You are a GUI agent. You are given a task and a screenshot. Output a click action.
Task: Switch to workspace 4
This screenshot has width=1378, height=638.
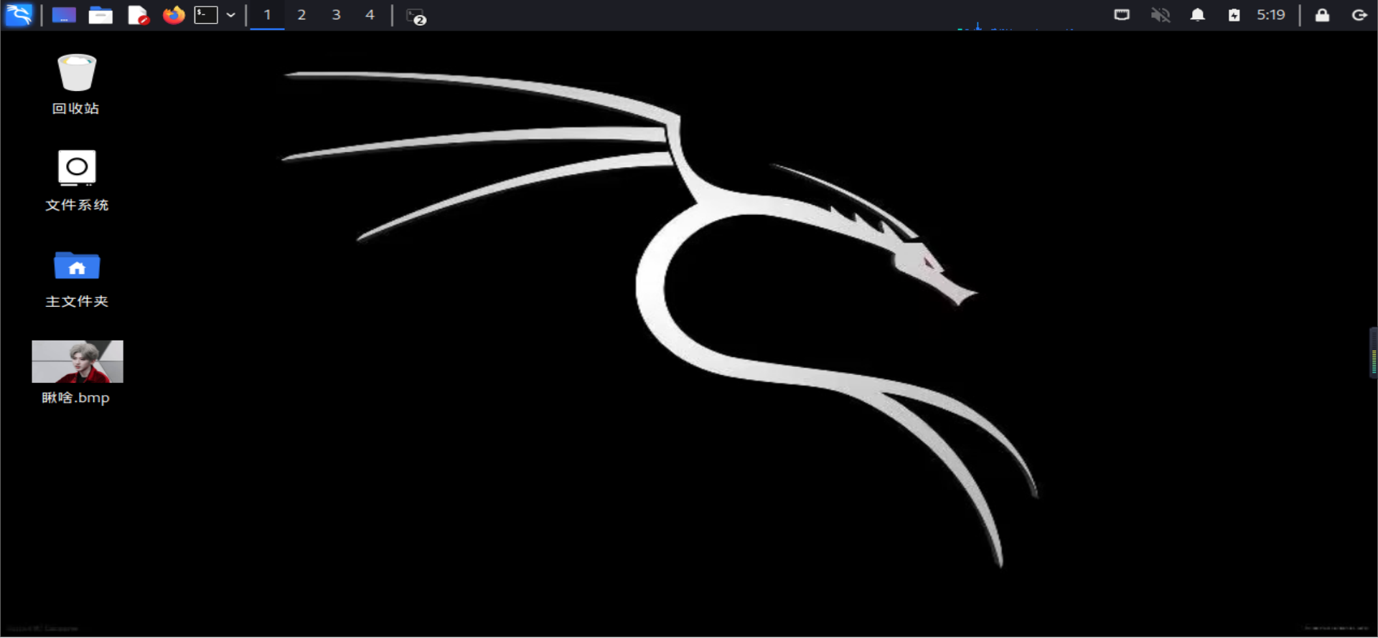370,15
